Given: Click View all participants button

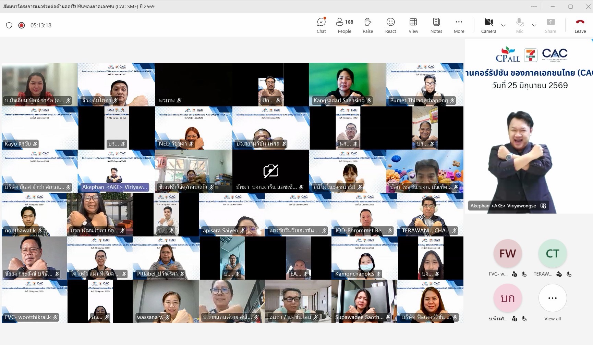Looking at the screenshot, I should click(x=553, y=303).
